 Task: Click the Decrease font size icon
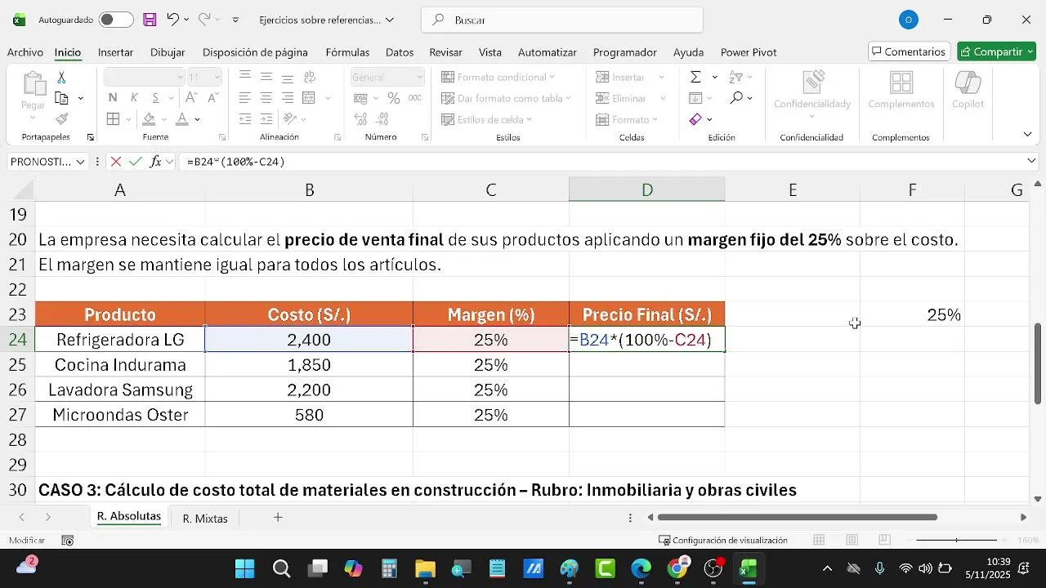point(213,98)
